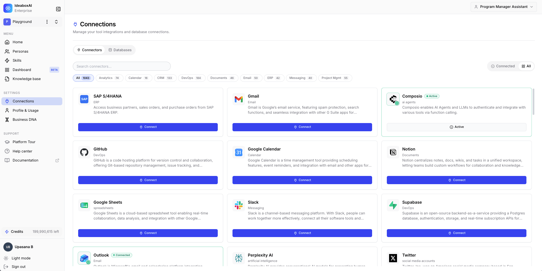Click the Twitter X logo icon
The width and height of the screenshot is (542, 271).
(393, 258)
